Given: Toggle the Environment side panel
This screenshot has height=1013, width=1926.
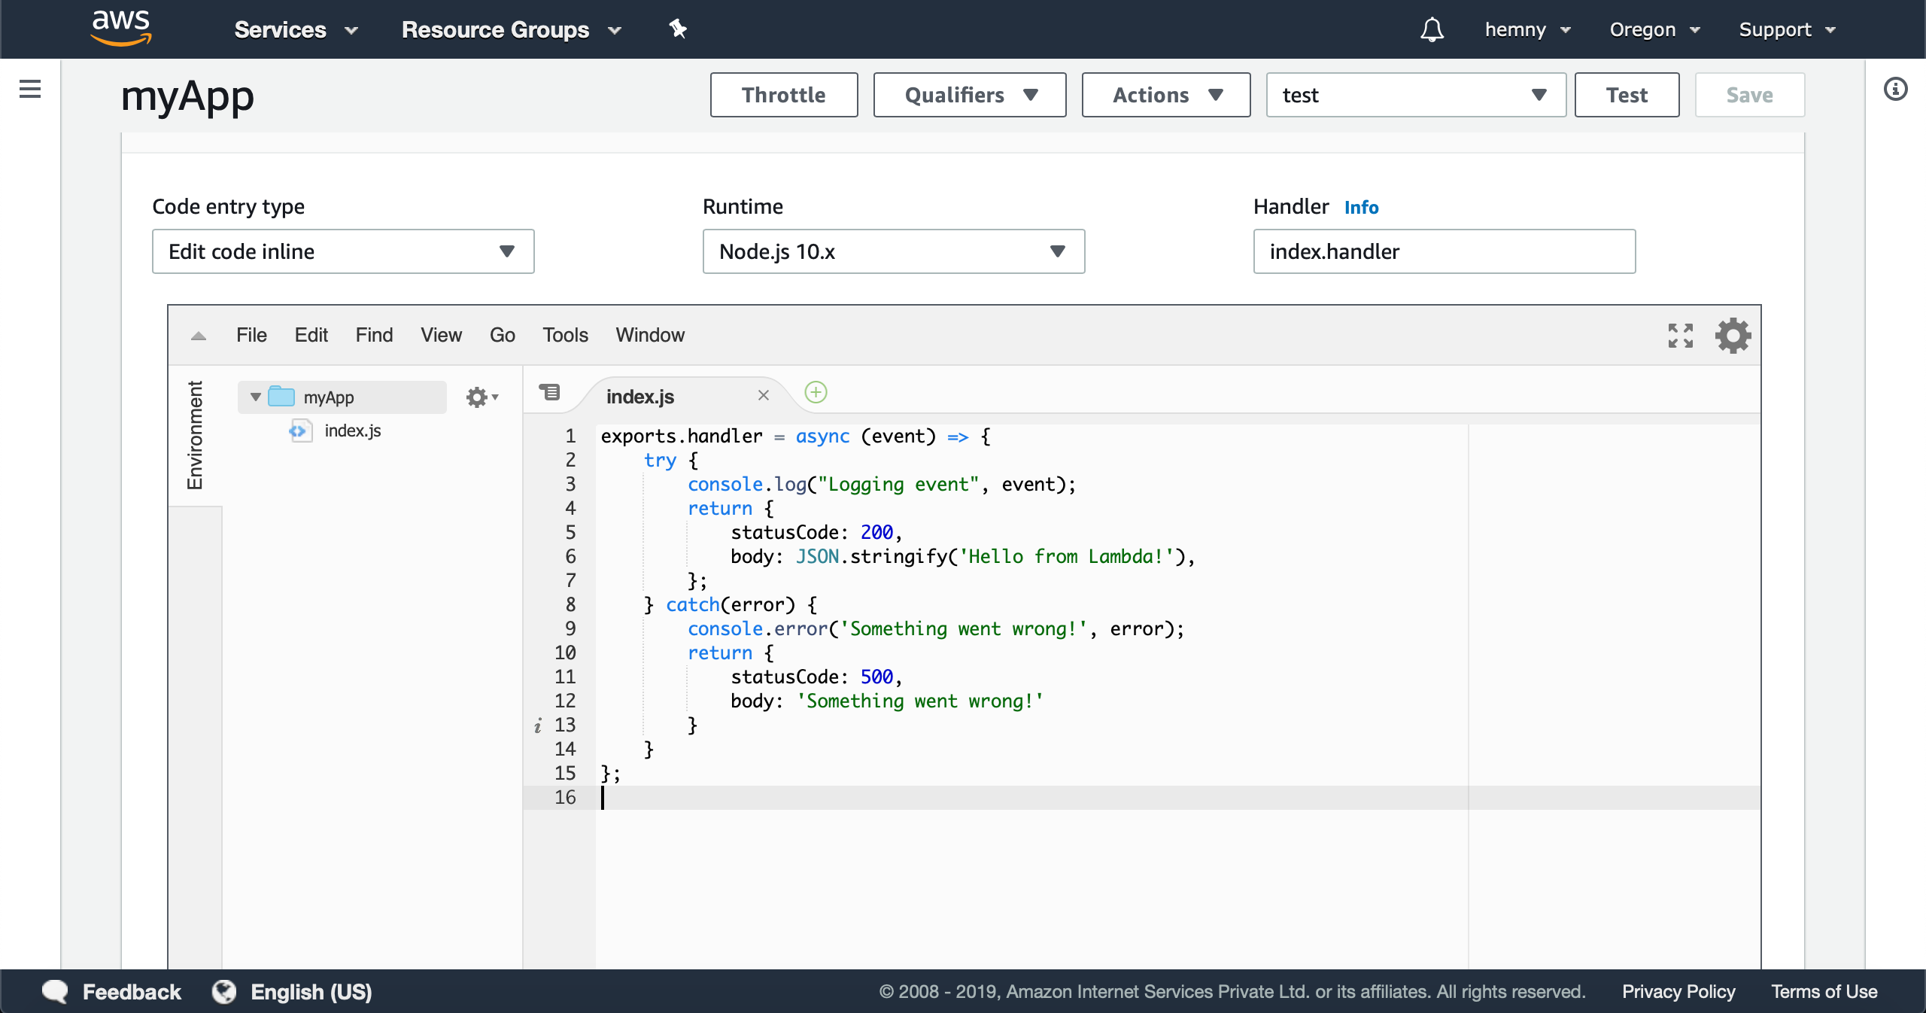Looking at the screenshot, I should point(195,435).
